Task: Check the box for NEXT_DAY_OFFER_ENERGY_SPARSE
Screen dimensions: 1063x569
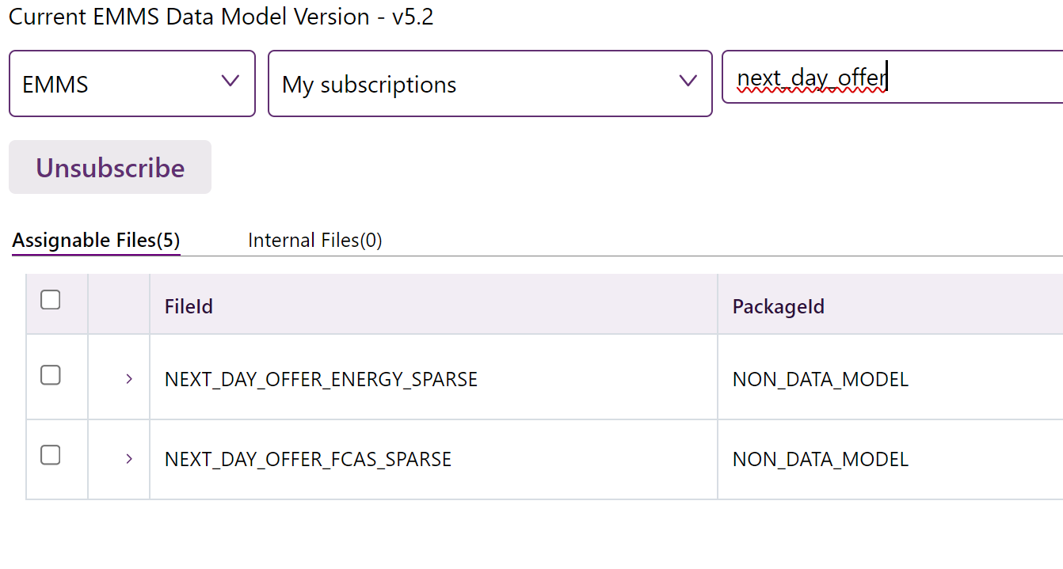Action: click(51, 375)
